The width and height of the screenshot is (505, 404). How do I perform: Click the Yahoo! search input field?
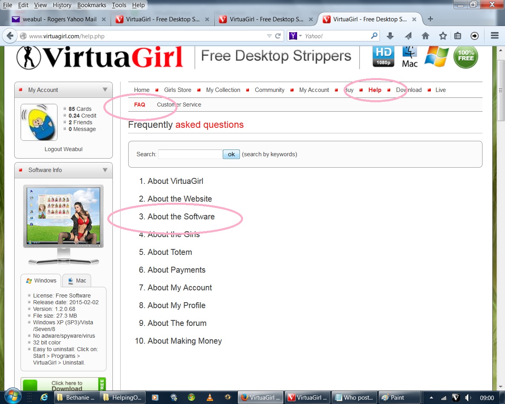(x=336, y=36)
